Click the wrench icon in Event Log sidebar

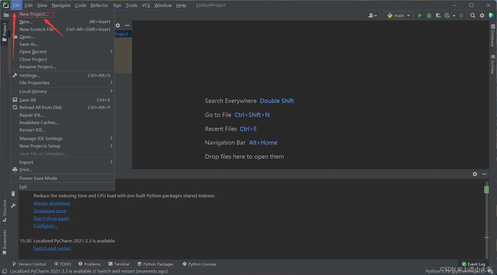[13, 205]
